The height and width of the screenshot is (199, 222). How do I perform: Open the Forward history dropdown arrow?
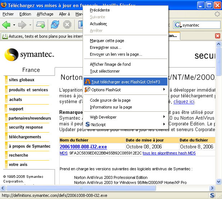coord(30,25)
